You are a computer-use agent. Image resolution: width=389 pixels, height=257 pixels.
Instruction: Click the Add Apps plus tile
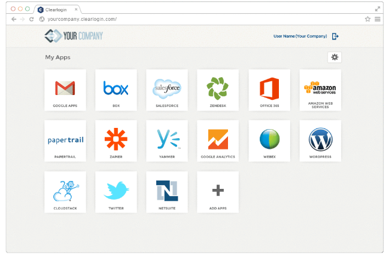click(x=218, y=192)
